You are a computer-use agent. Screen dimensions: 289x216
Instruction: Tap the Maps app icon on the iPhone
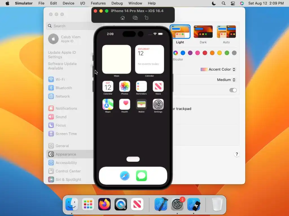pos(108,104)
